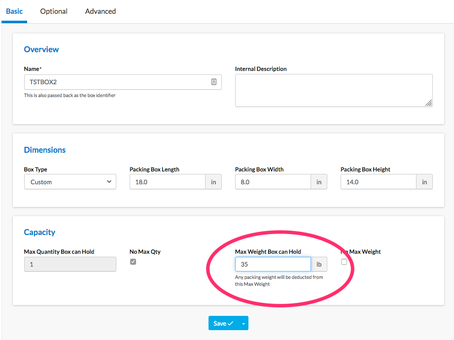Click the contact card icon in Name field
The height and width of the screenshot is (340, 454).
[x=214, y=82]
